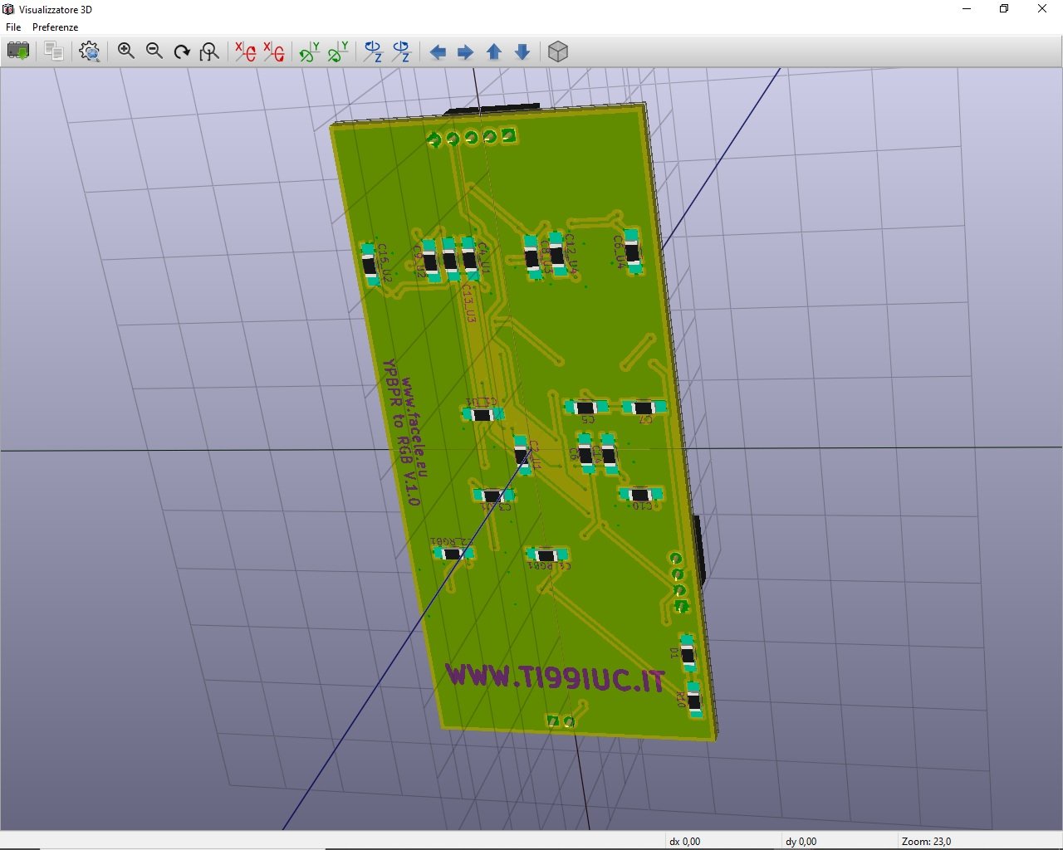Zoom in with magnifier plus icon
Screen dimensions: 1063x850
pyautogui.click(x=126, y=51)
